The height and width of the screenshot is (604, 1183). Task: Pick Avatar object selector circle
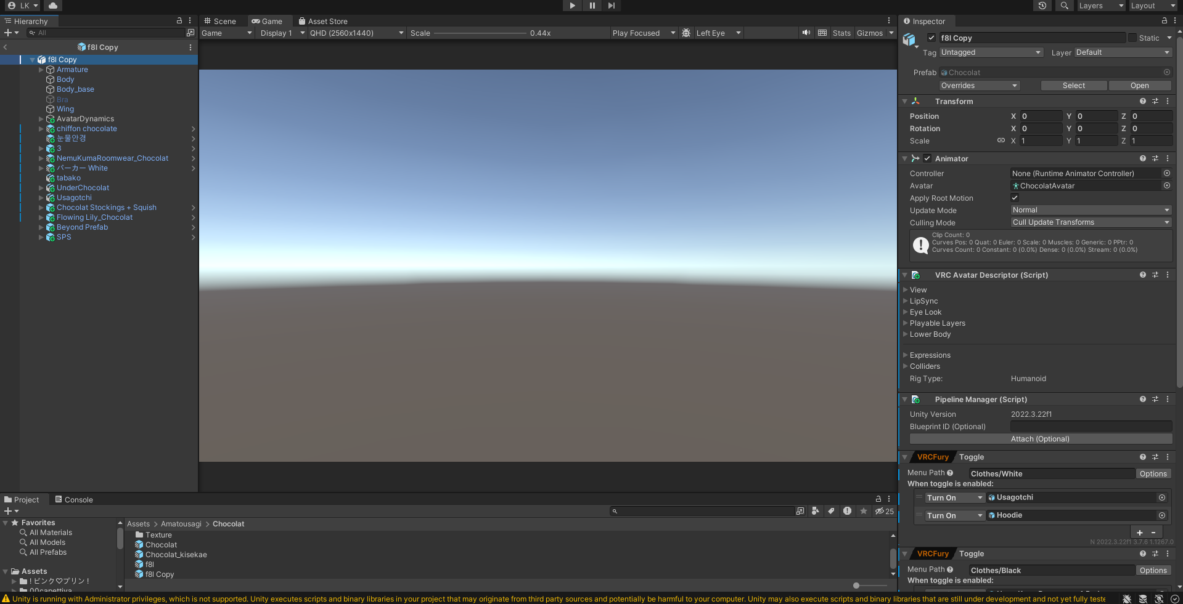(x=1167, y=185)
